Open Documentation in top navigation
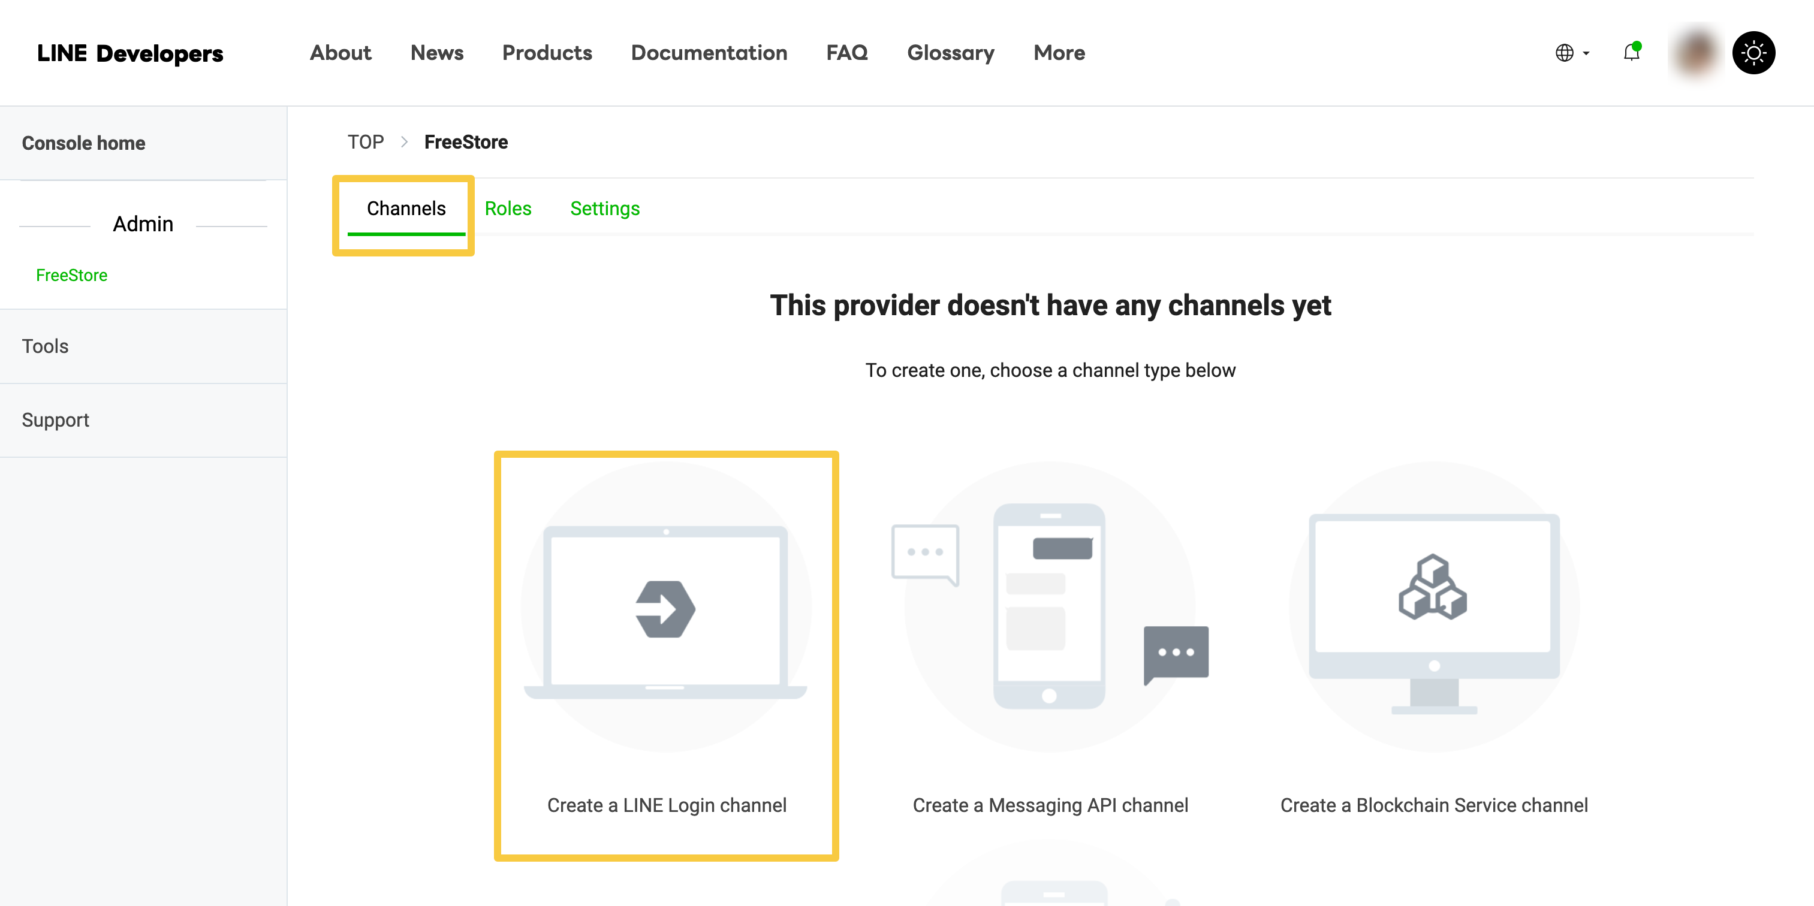Screen dimensions: 1814x906 pyautogui.click(x=709, y=53)
